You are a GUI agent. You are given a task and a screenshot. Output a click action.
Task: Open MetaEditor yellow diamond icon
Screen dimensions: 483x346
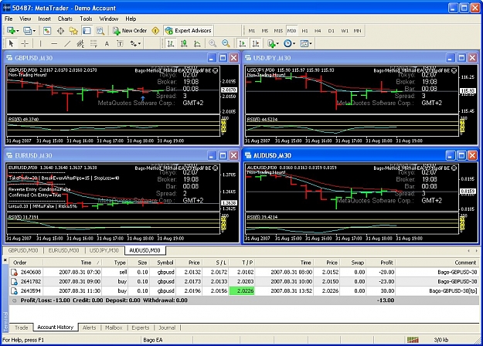click(x=155, y=31)
